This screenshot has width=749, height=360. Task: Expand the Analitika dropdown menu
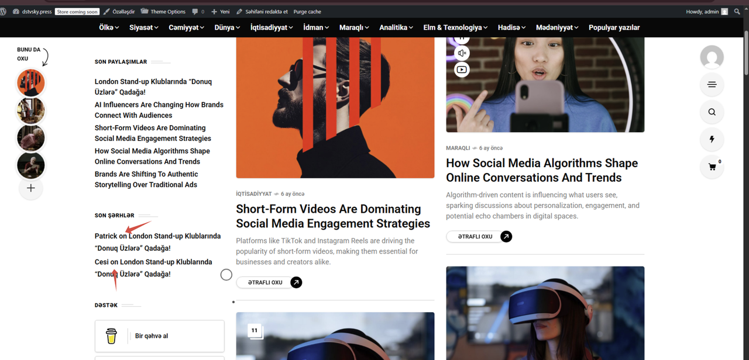(396, 27)
